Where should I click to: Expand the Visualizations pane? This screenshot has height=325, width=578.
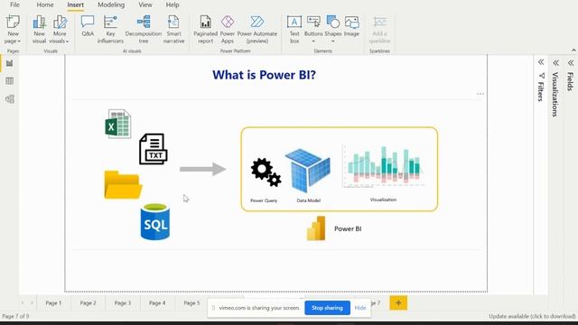pos(555,63)
